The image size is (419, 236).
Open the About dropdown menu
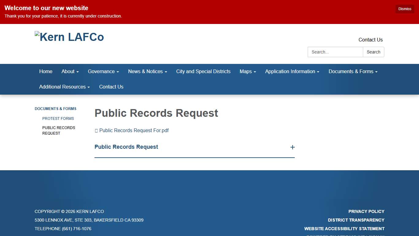pyautogui.click(x=70, y=71)
